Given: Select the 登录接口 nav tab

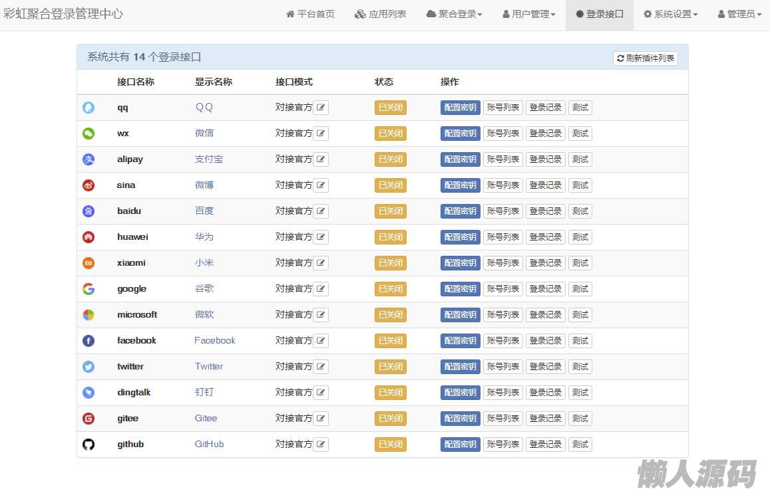Looking at the screenshot, I should [600, 14].
